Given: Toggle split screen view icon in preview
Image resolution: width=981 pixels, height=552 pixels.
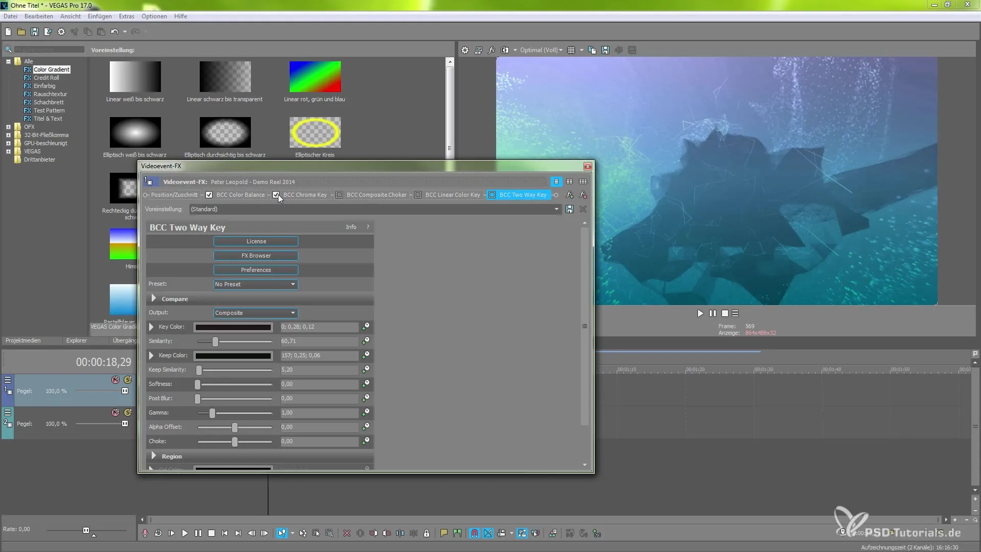Looking at the screenshot, I should [505, 50].
